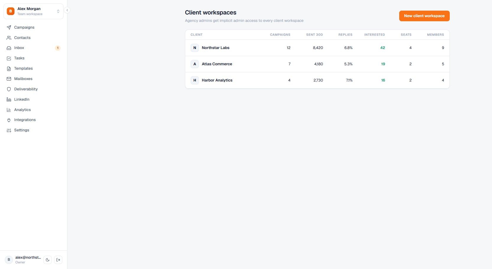This screenshot has height=269, width=492.
Task: Click the Agency admins subtitle text
Action: click(x=244, y=21)
